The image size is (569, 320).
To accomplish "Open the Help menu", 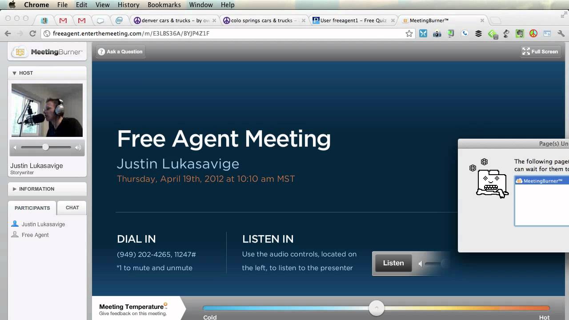I will [228, 5].
